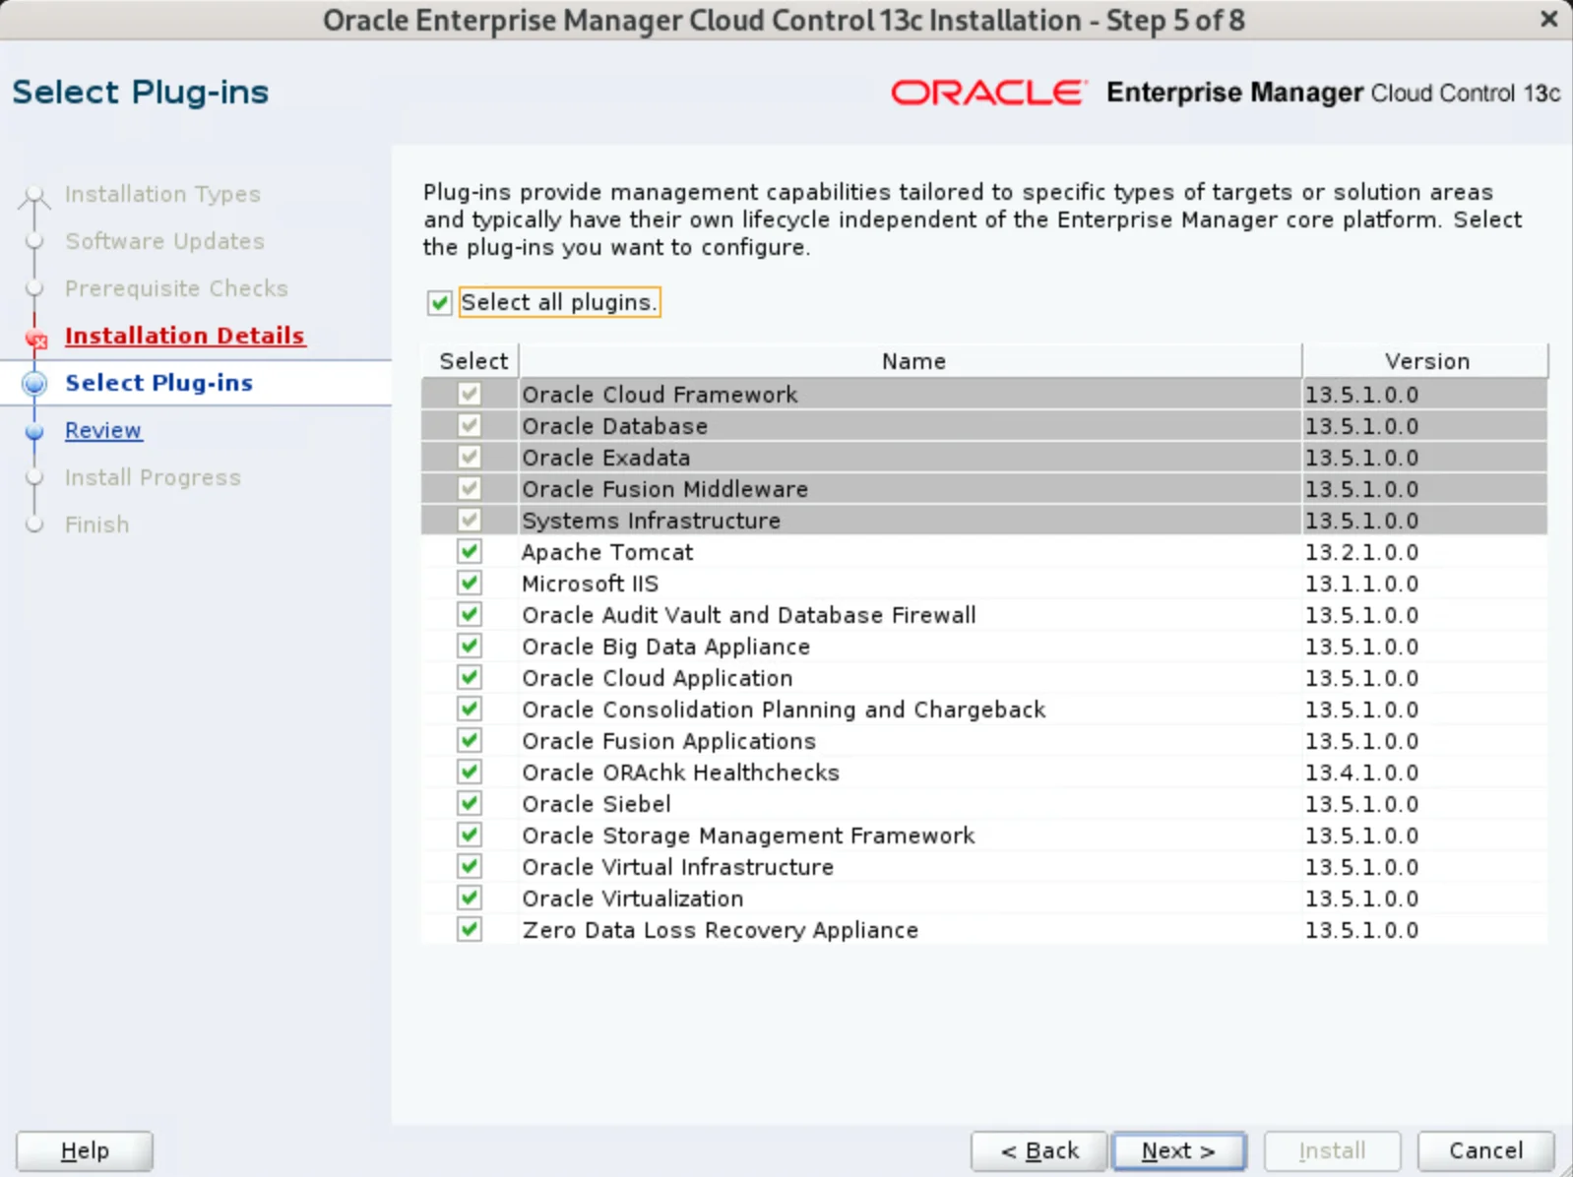Click the Installation Details error step icon
Screen dimensions: 1573x1177
[x=36, y=339]
